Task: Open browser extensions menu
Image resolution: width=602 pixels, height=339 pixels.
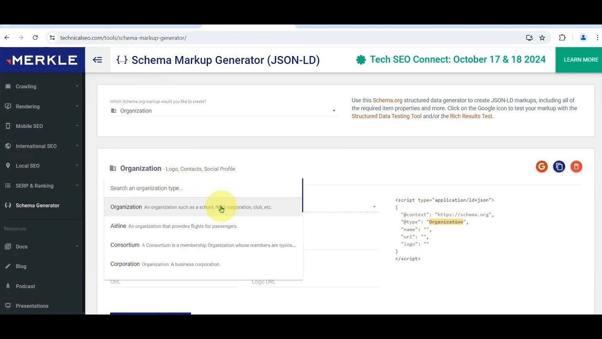Action: coord(562,38)
